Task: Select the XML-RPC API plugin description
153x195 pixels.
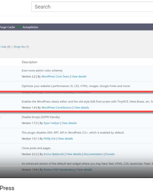Action: point(73,133)
